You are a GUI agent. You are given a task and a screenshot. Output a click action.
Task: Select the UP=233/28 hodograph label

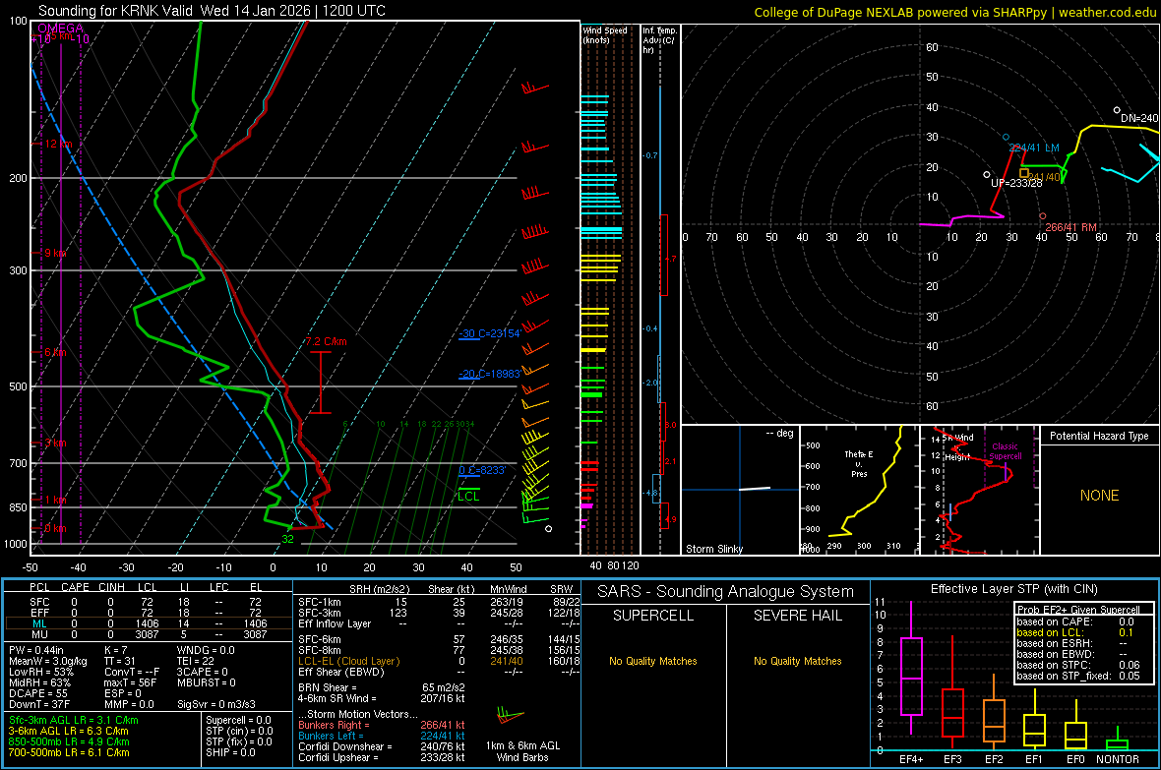pos(1016,183)
